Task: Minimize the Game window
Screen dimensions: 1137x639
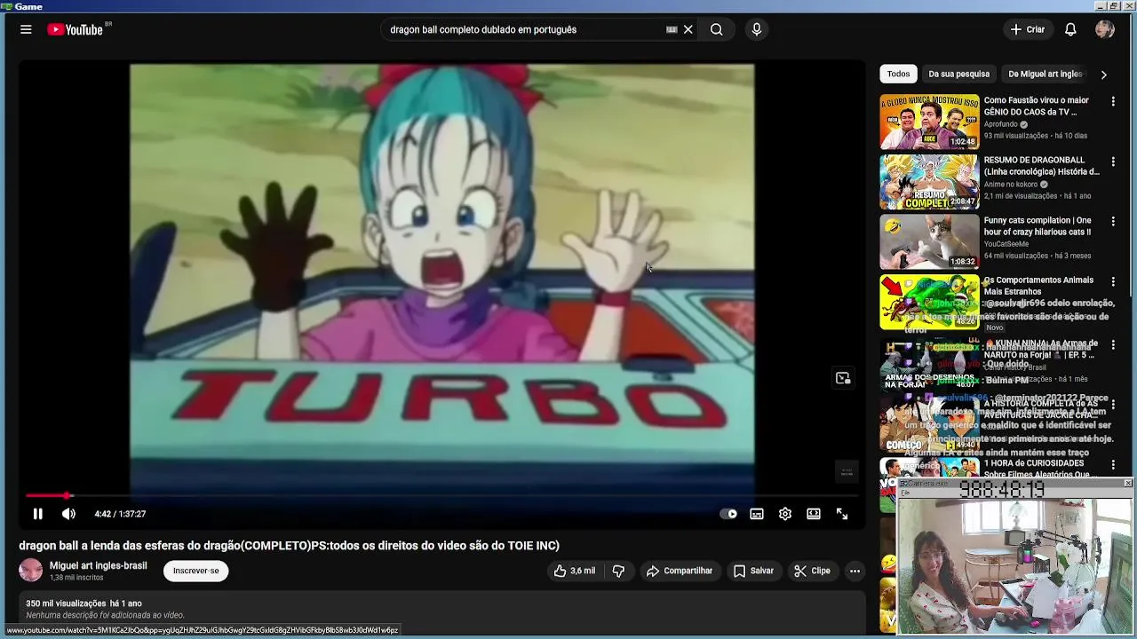Action: click(1101, 6)
